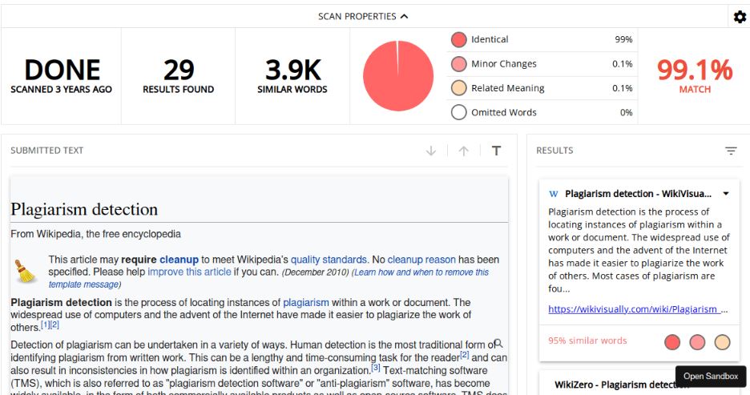Toggle the Minor Changes circle
750x395 pixels.
pos(458,64)
